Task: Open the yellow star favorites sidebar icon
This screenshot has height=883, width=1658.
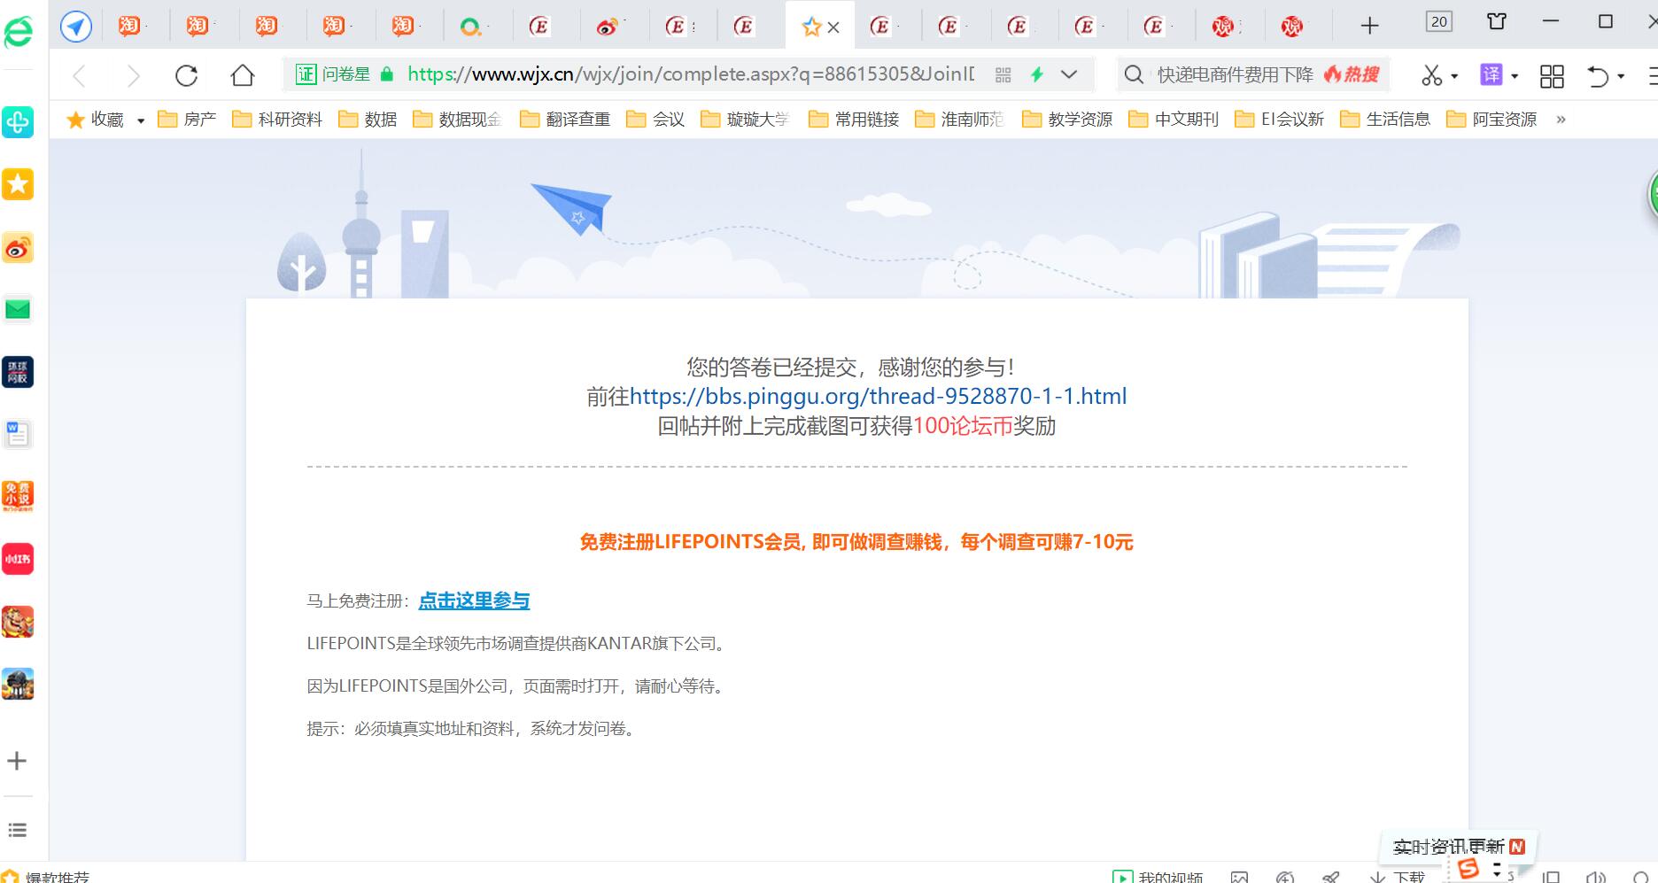Action: click(x=18, y=184)
